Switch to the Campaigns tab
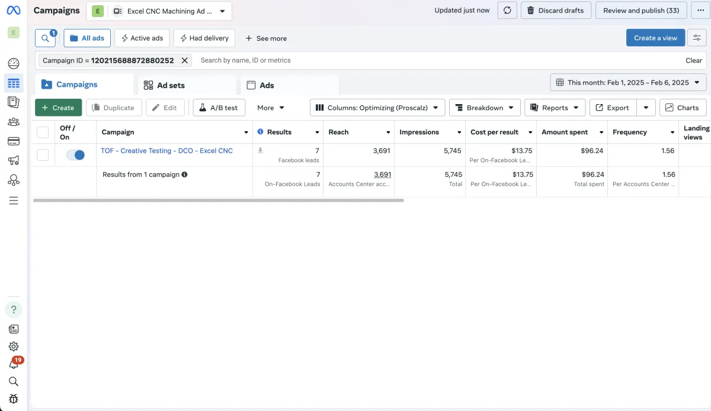Image resolution: width=711 pixels, height=411 pixels. 84,85
